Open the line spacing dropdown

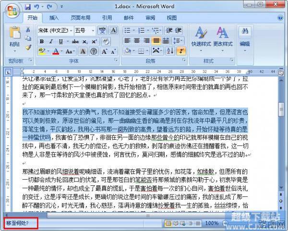point(178,41)
